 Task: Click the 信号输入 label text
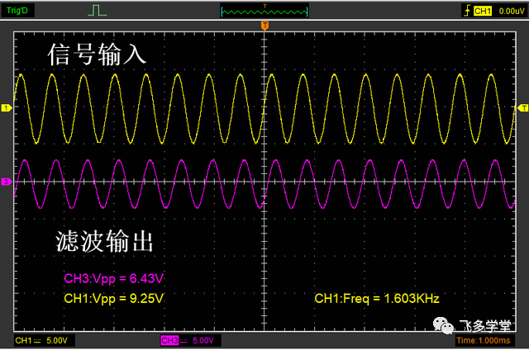point(98,54)
